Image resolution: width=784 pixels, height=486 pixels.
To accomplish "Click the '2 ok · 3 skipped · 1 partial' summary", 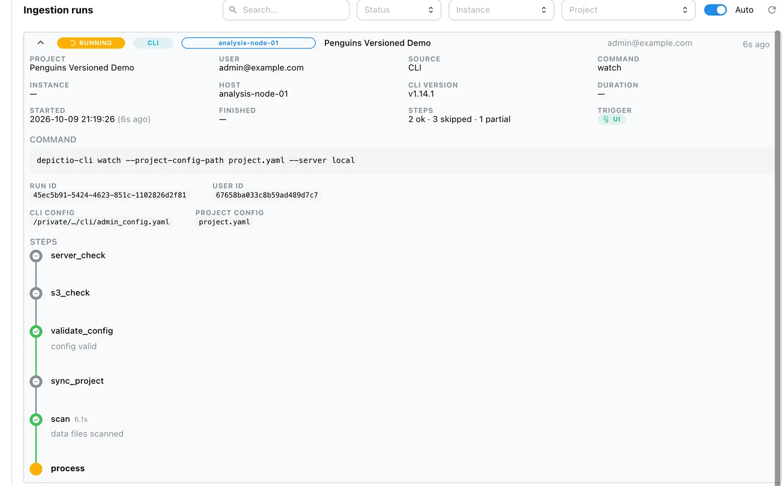I will (459, 119).
